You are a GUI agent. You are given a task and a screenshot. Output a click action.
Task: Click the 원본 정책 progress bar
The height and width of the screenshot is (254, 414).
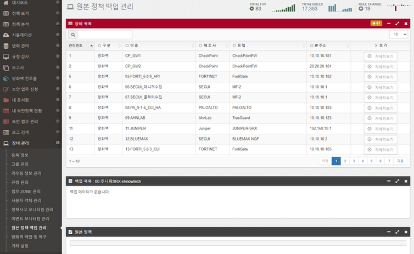coord(238,243)
